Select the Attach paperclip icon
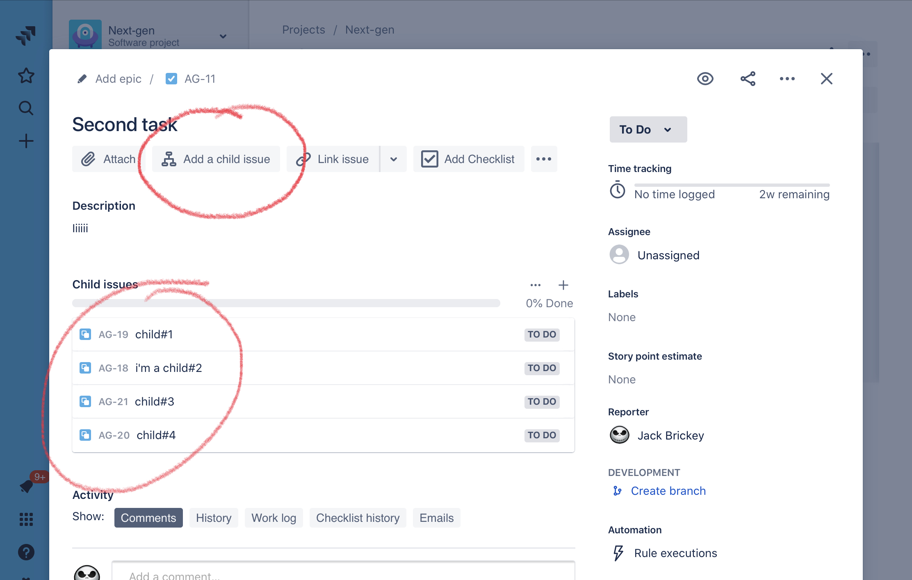Viewport: 912px width, 580px height. (x=89, y=159)
